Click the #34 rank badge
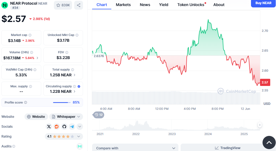 point(15,8)
